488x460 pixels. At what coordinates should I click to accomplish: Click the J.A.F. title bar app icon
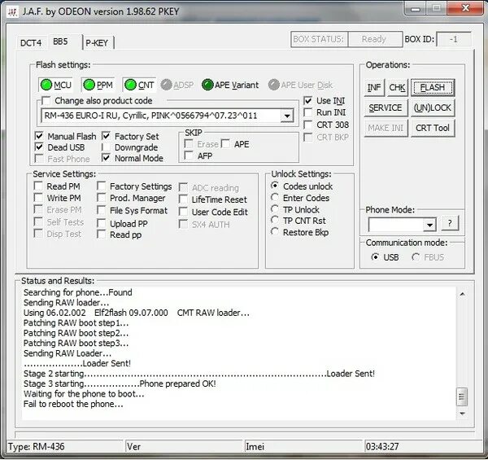point(12,12)
